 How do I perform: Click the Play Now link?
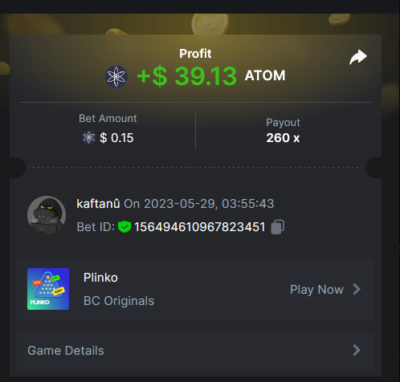click(x=316, y=290)
